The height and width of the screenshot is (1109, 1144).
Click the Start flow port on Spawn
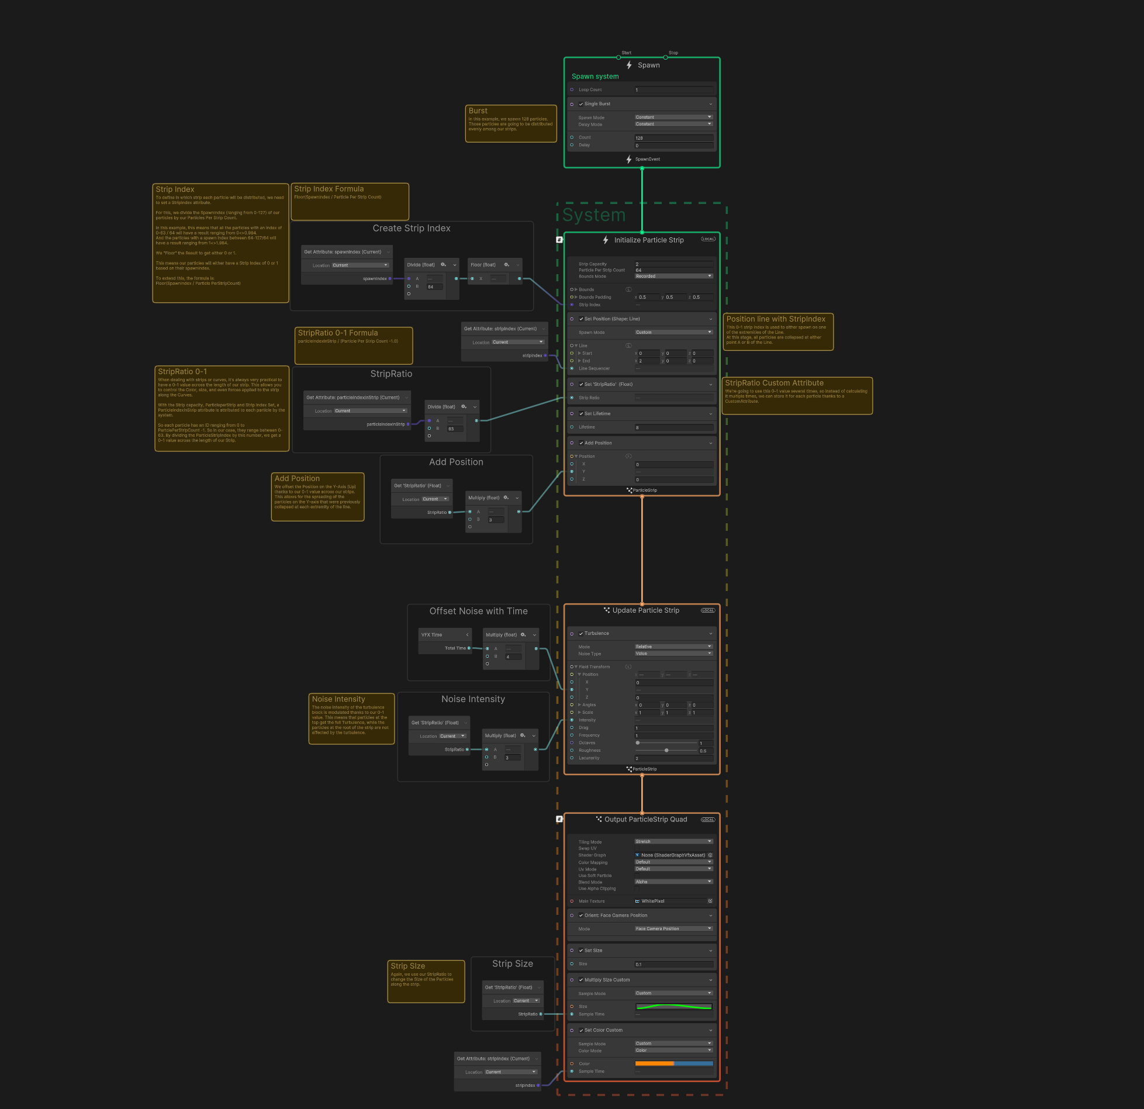point(618,57)
